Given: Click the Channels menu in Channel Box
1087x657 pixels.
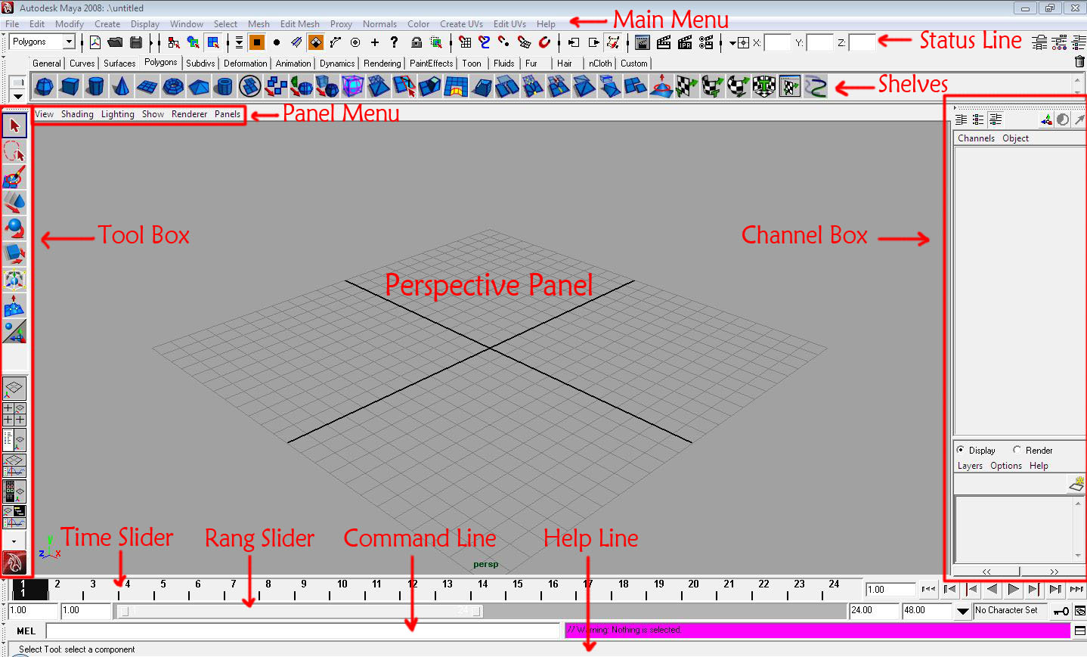Looking at the screenshot, I should (x=976, y=138).
